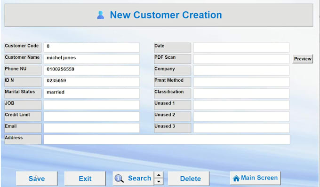This screenshot has height=187, width=320.
Task: Focus the ID N field
Action: 92,82
